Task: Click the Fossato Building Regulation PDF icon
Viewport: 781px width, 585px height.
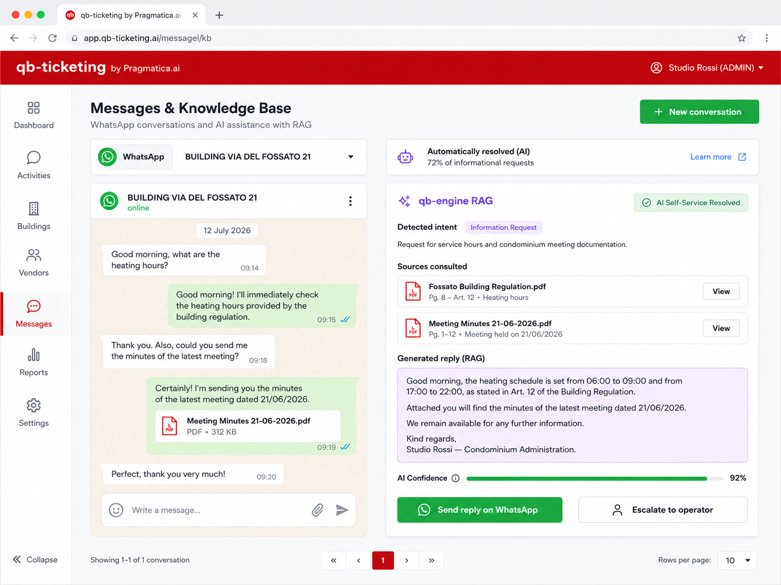Action: 413,291
